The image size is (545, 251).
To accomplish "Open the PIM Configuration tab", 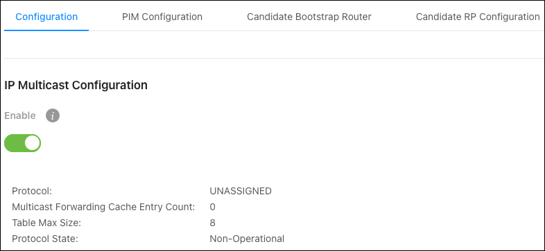I will [162, 17].
